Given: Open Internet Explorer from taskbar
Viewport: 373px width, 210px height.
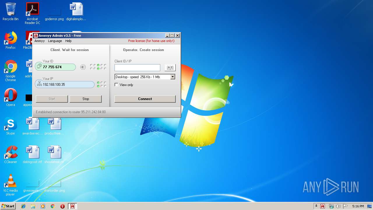Looking at the screenshot, I should pos(23,206).
